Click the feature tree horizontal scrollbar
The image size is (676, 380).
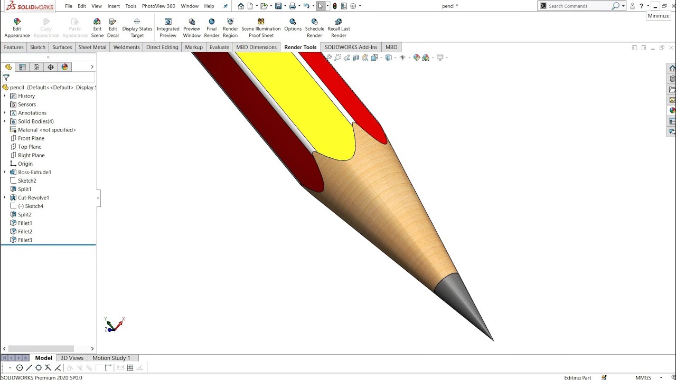41,349
